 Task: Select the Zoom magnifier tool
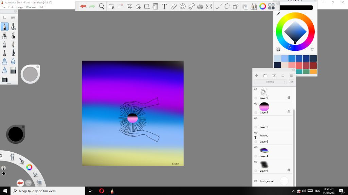[101, 6]
